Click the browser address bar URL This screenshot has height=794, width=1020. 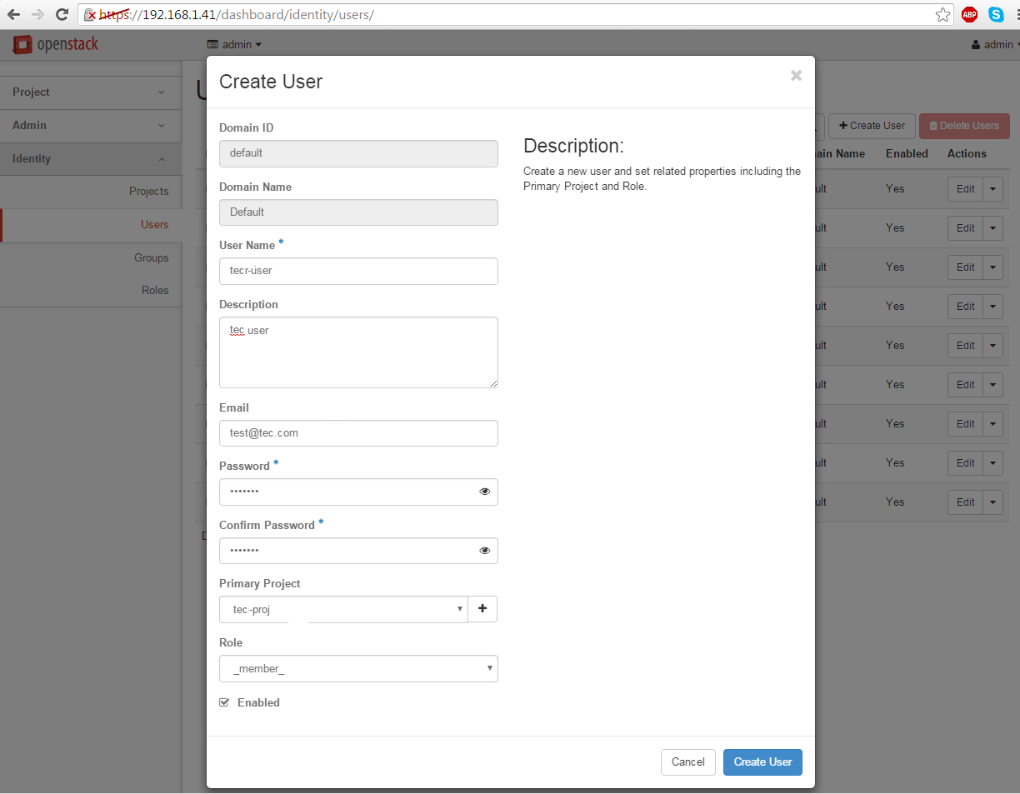tap(517, 15)
